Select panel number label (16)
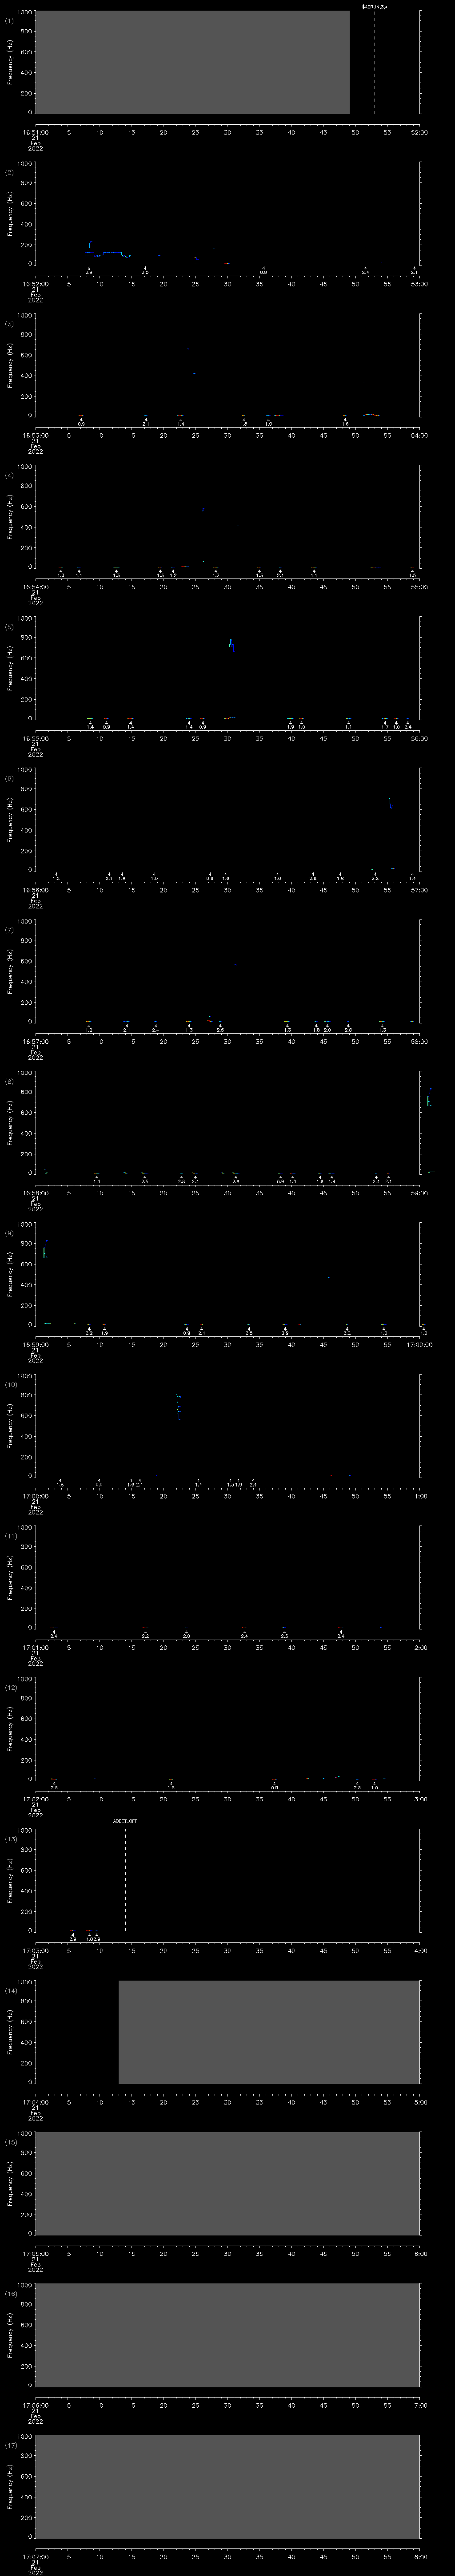This screenshot has width=455, height=2576. (x=10, y=2293)
